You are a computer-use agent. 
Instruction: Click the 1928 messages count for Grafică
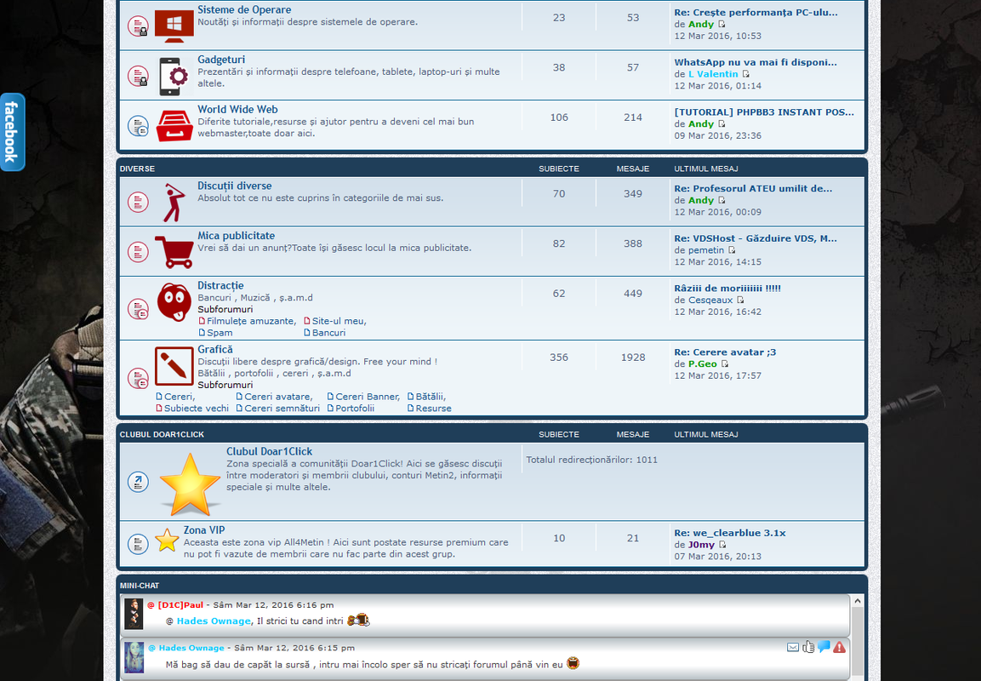pos(632,358)
